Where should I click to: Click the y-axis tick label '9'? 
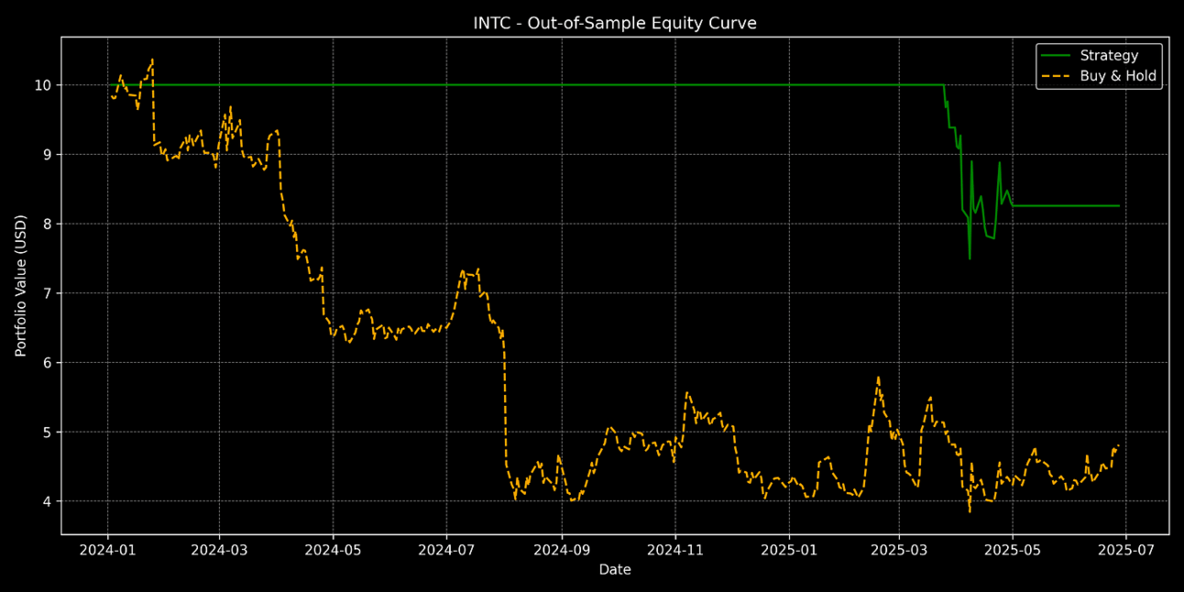(x=49, y=155)
